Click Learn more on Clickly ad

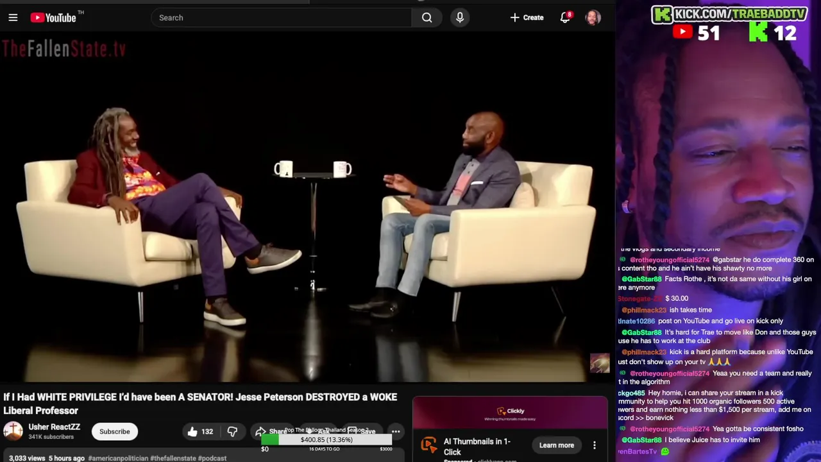tap(556, 445)
